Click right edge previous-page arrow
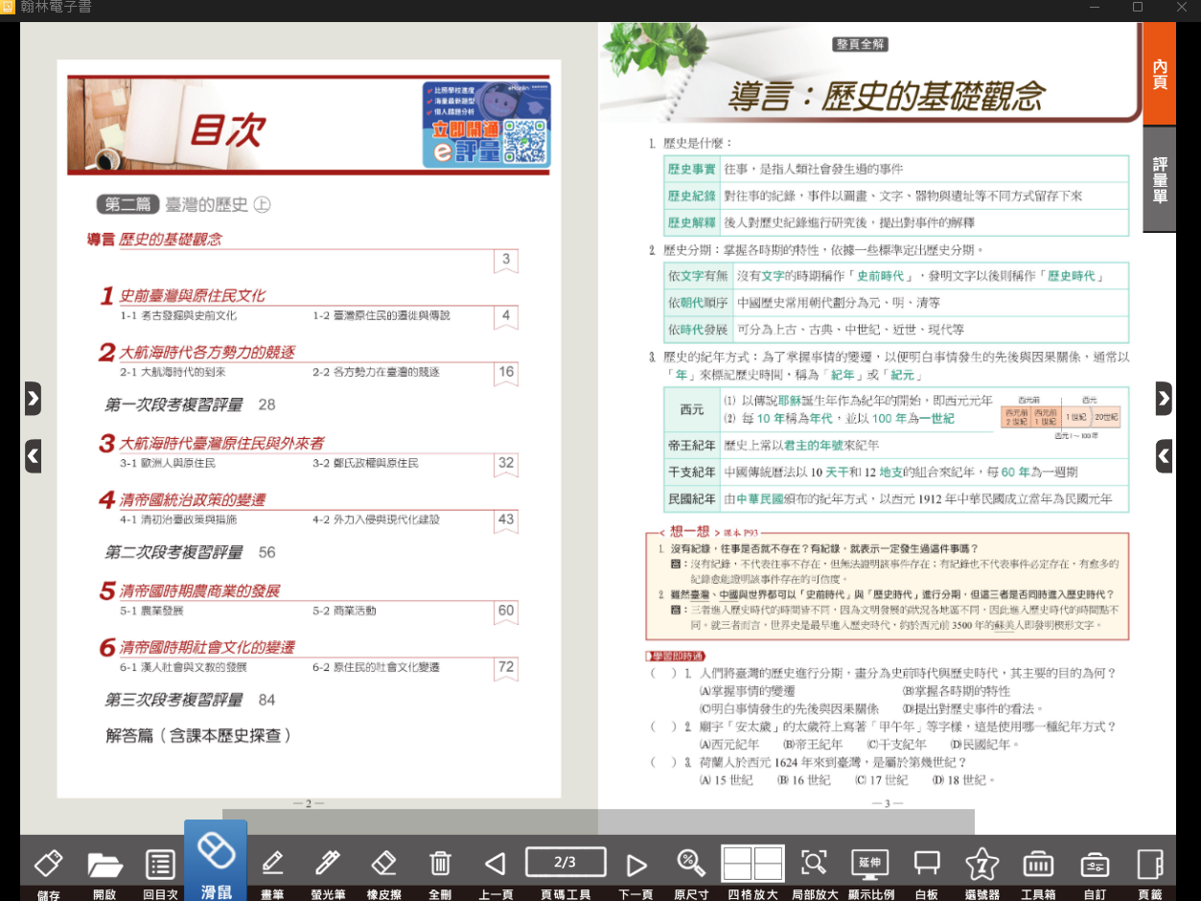The height and width of the screenshot is (901, 1201). tap(1164, 455)
